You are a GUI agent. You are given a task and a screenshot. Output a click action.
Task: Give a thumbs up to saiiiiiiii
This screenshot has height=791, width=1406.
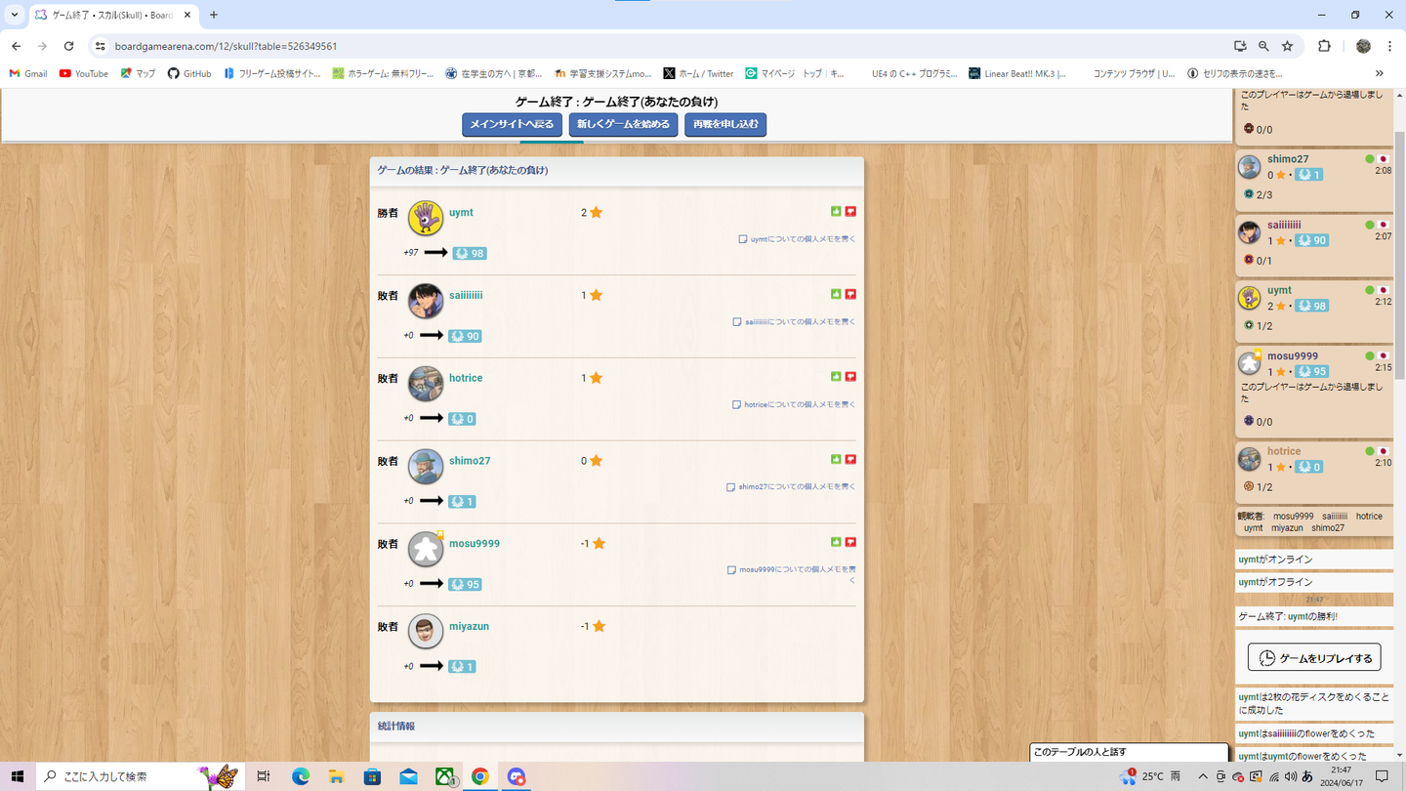836,294
